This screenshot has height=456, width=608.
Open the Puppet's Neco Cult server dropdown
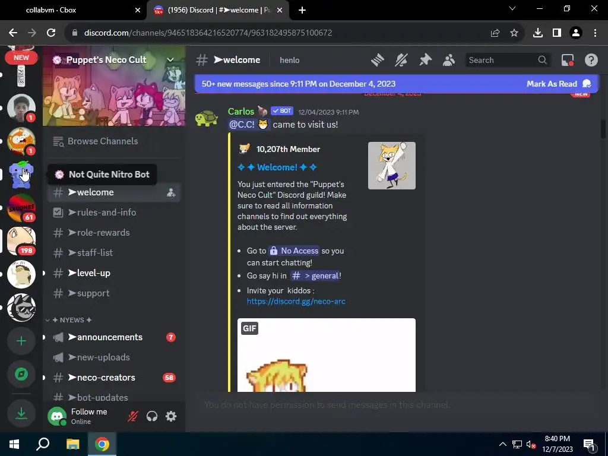click(x=170, y=60)
